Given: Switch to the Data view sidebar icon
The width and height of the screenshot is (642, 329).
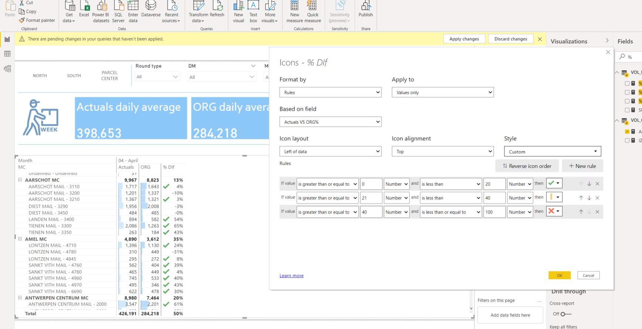Looking at the screenshot, I should tap(7, 54).
